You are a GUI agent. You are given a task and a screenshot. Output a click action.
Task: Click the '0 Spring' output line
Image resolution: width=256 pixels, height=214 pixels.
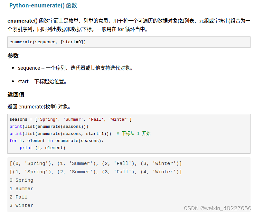click(x=22, y=180)
